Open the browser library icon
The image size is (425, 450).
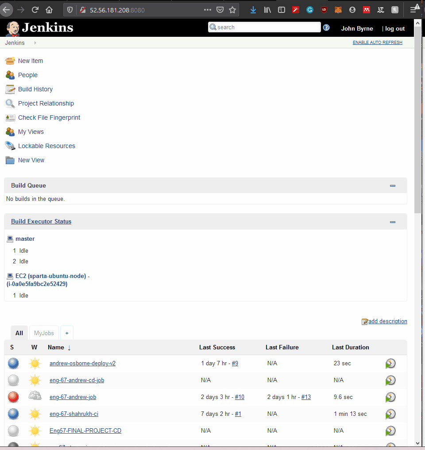(x=267, y=10)
